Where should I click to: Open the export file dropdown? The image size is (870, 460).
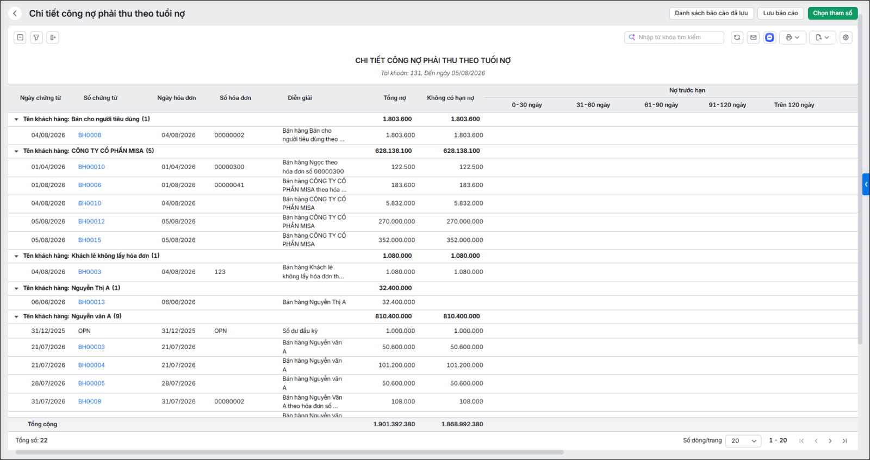coord(822,38)
